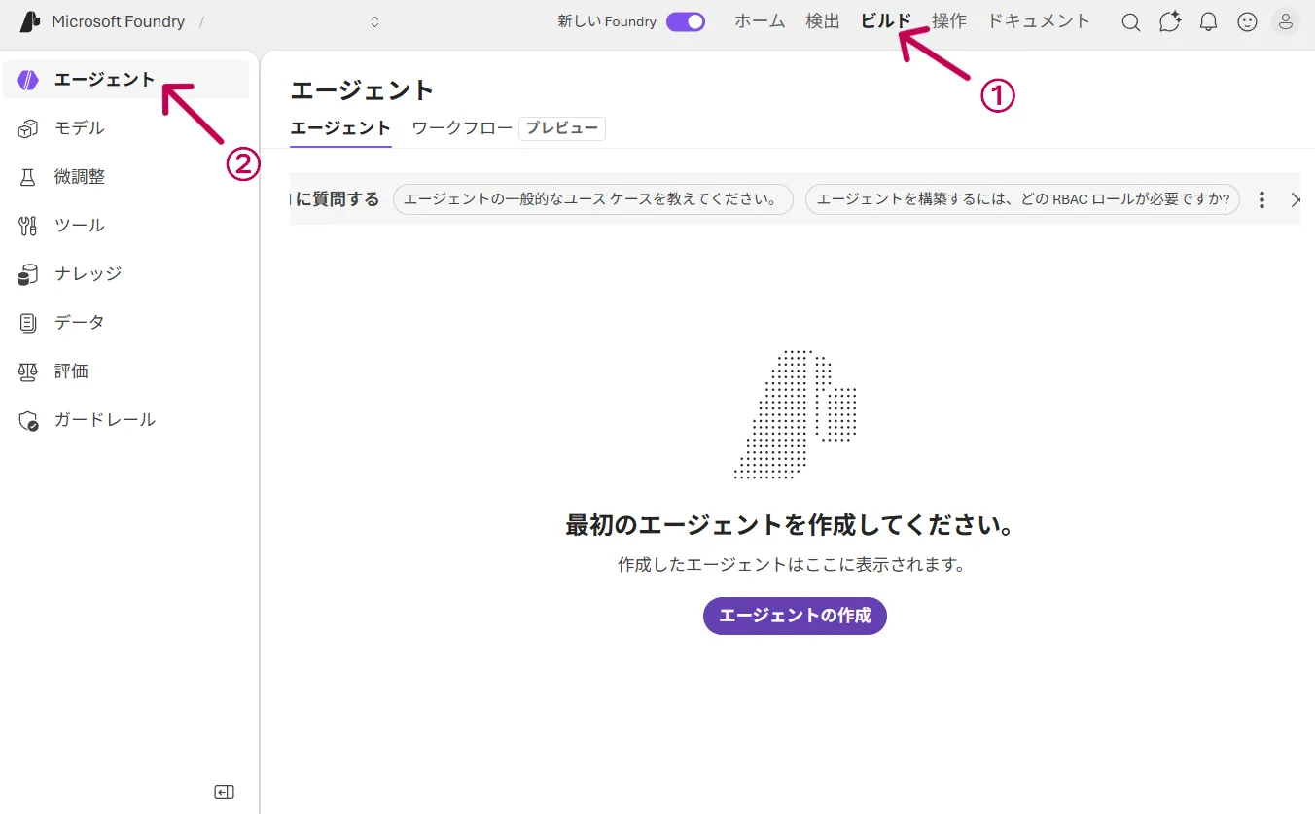Click the Microsoft Foundry title text
The width and height of the screenshot is (1315, 814).
[x=118, y=21]
